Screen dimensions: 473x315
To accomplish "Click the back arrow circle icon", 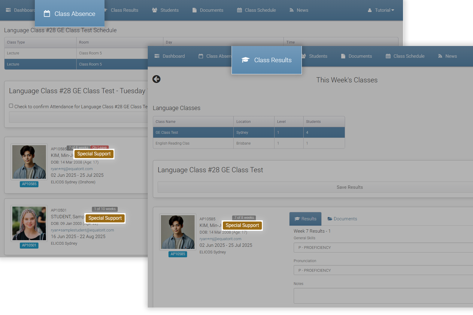I will 156,79.
